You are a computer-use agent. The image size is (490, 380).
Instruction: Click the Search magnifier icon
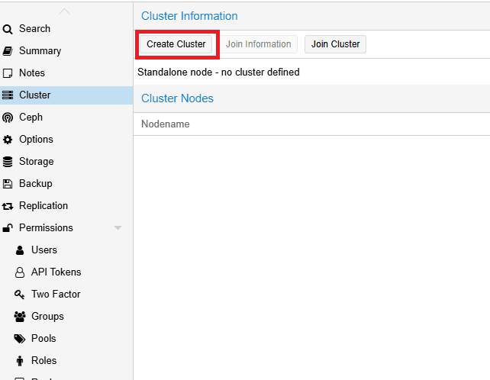tap(8, 29)
